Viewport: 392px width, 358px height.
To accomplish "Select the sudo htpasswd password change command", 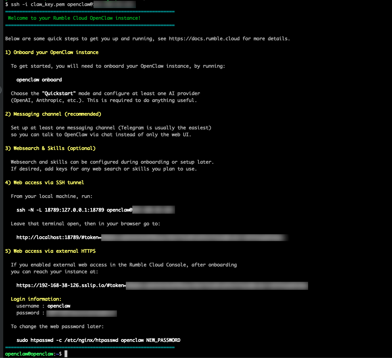I will tap(98, 340).
